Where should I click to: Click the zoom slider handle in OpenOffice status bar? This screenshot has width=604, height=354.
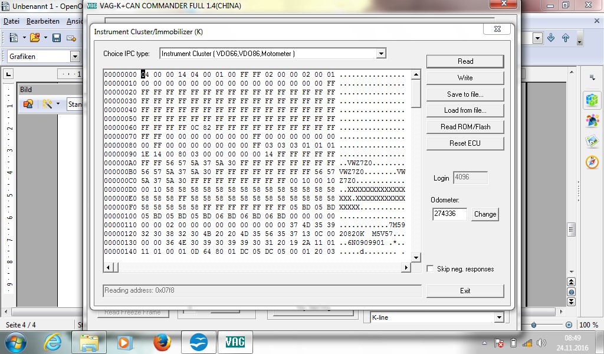pyautogui.click(x=533, y=325)
